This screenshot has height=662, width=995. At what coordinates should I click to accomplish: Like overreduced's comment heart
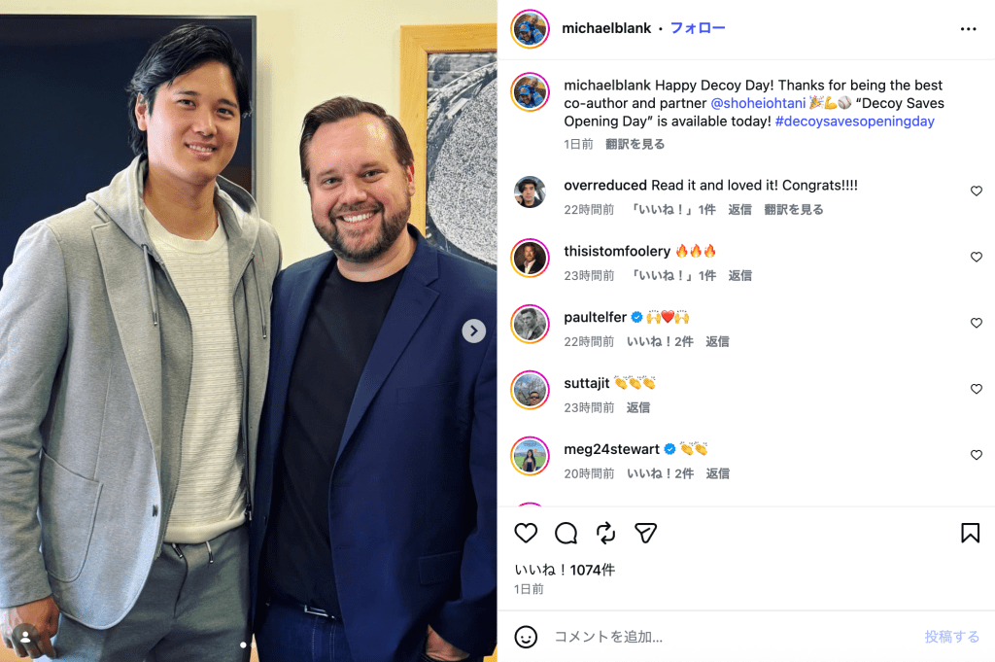pyautogui.click(x=976, y=192)
